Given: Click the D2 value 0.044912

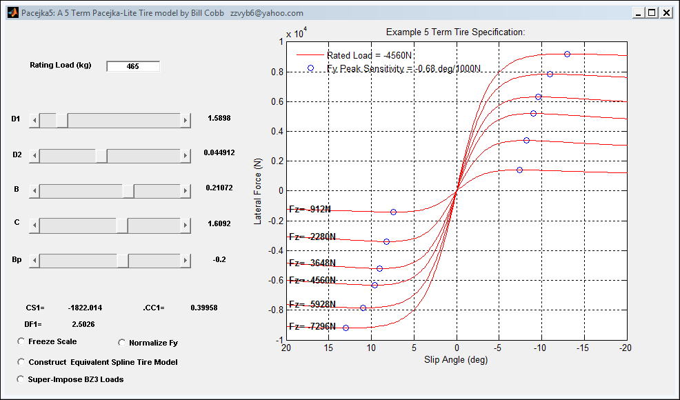Looking at the screenshot, I should point(219,152).
